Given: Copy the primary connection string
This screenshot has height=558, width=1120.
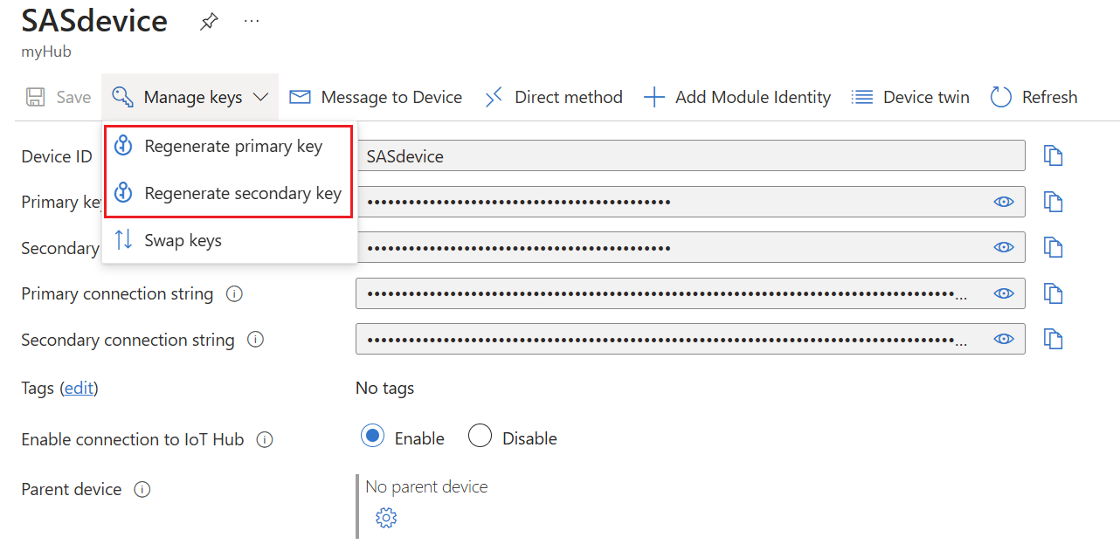Looking at the screenshot, I should click(x=1054, y=293).
